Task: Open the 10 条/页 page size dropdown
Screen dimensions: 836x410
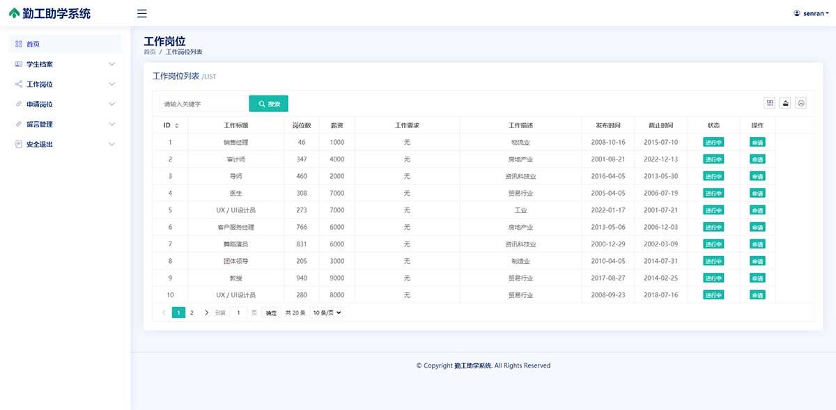Action: [x=327, y=313]
